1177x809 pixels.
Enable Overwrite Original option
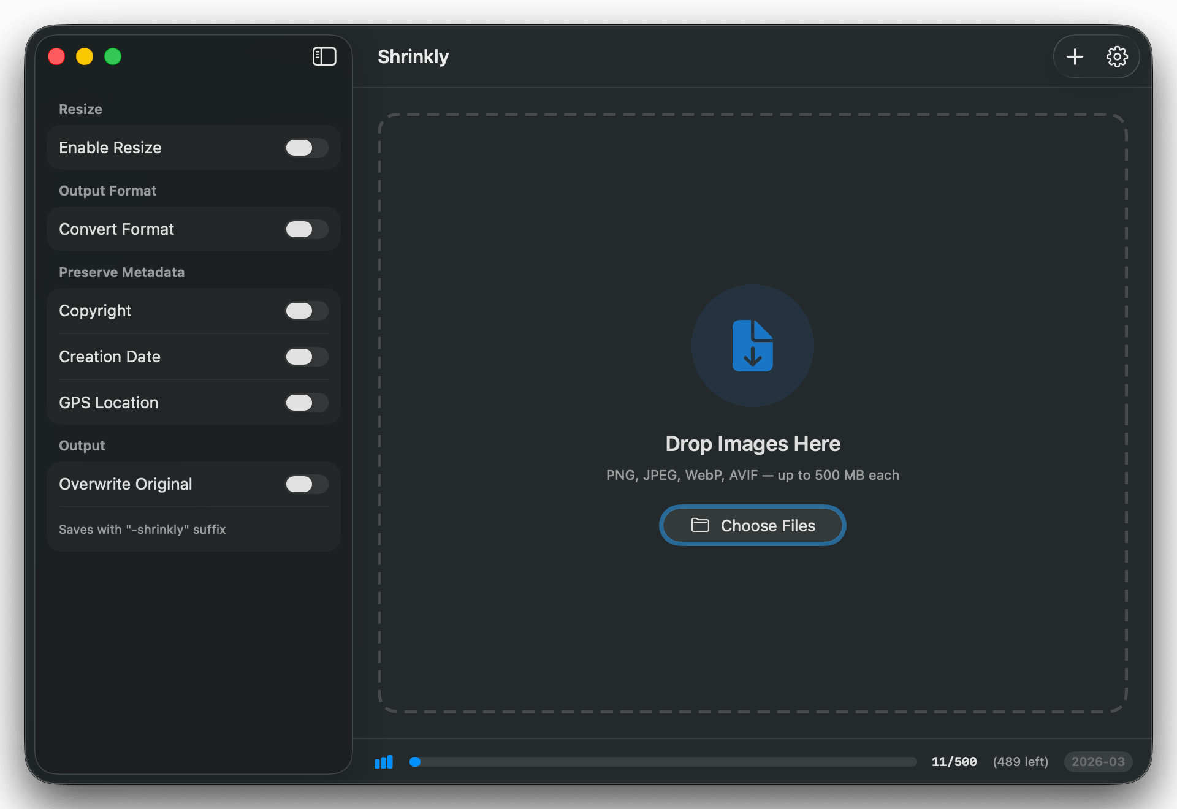pyautogui.click(x=307, y=484)
